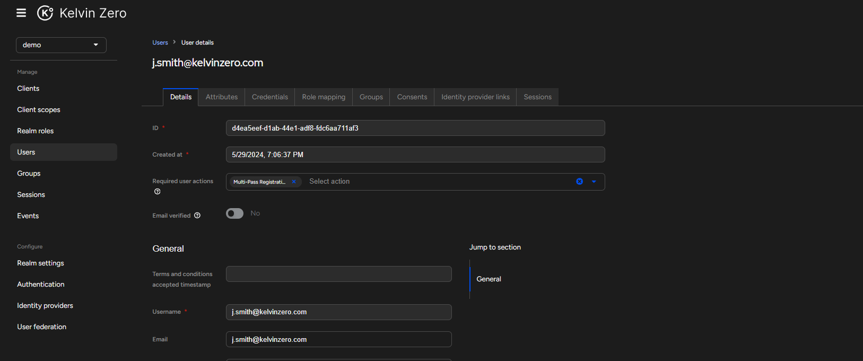Clear all required user actions
This screenshot has width=863, height=361.
pos(579,182)
